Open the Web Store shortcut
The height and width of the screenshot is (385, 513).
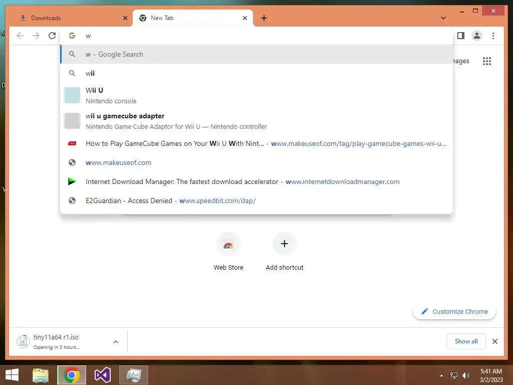click(228, 252)
